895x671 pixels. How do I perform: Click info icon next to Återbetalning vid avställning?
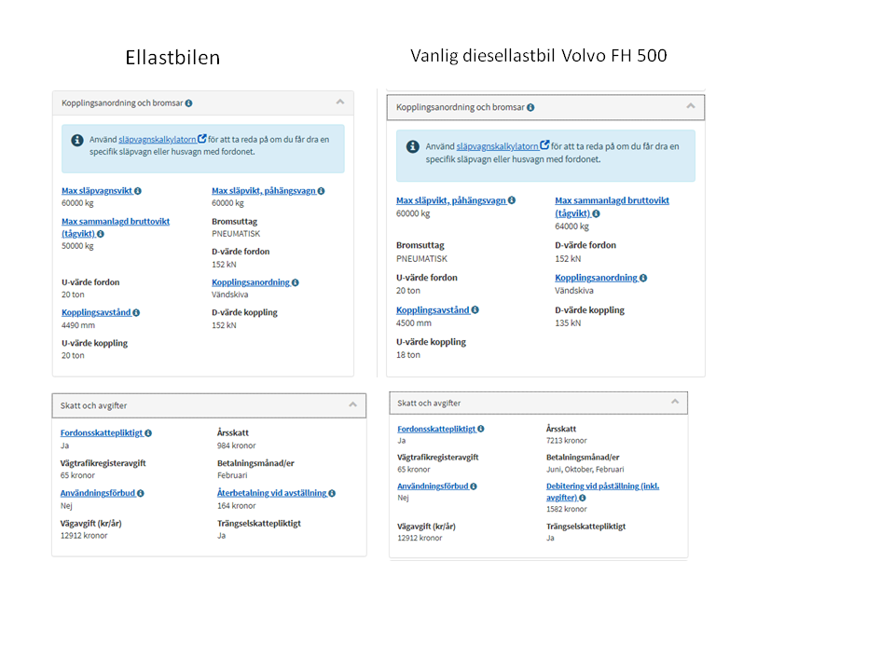tap(332, 494)
